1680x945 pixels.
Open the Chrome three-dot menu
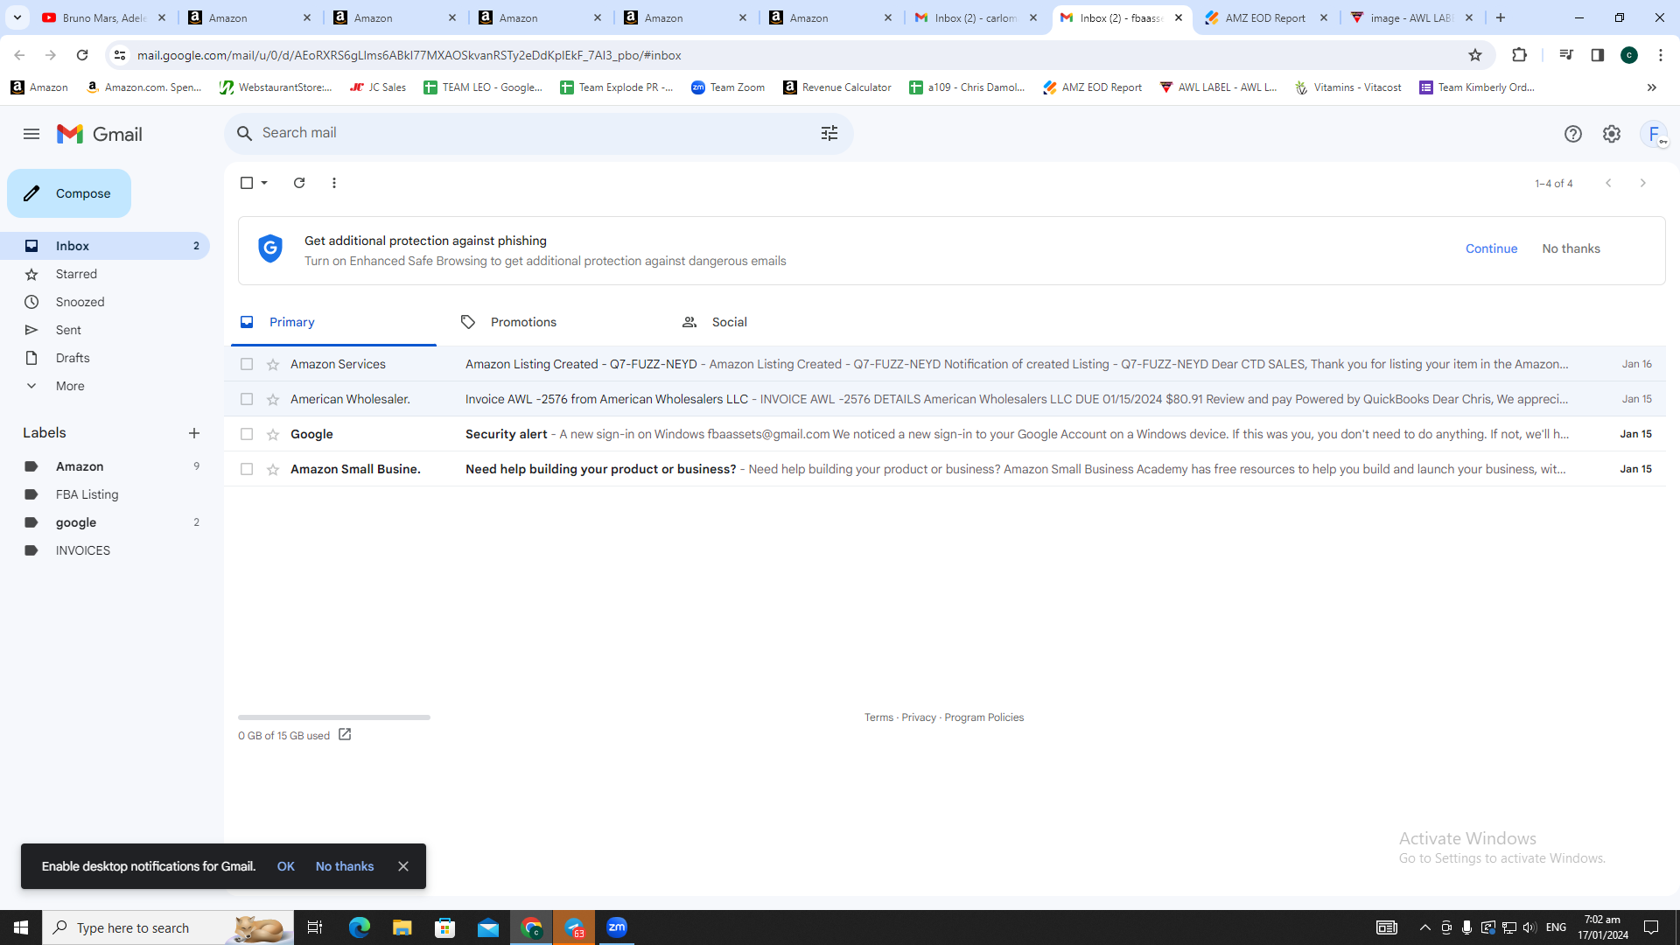[1661, 55]
